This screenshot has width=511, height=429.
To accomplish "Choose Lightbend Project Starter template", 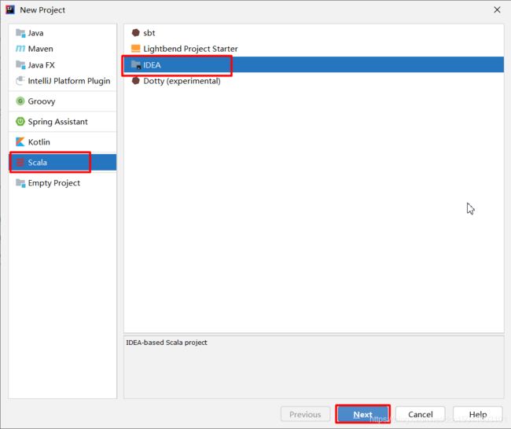I will [x=314, y=49].
